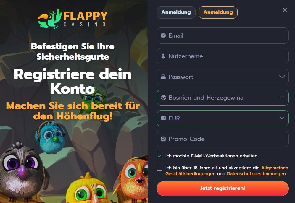Click the person icon beside Nutzername
The height and width of the screenshot is (203, 295).
163,56
